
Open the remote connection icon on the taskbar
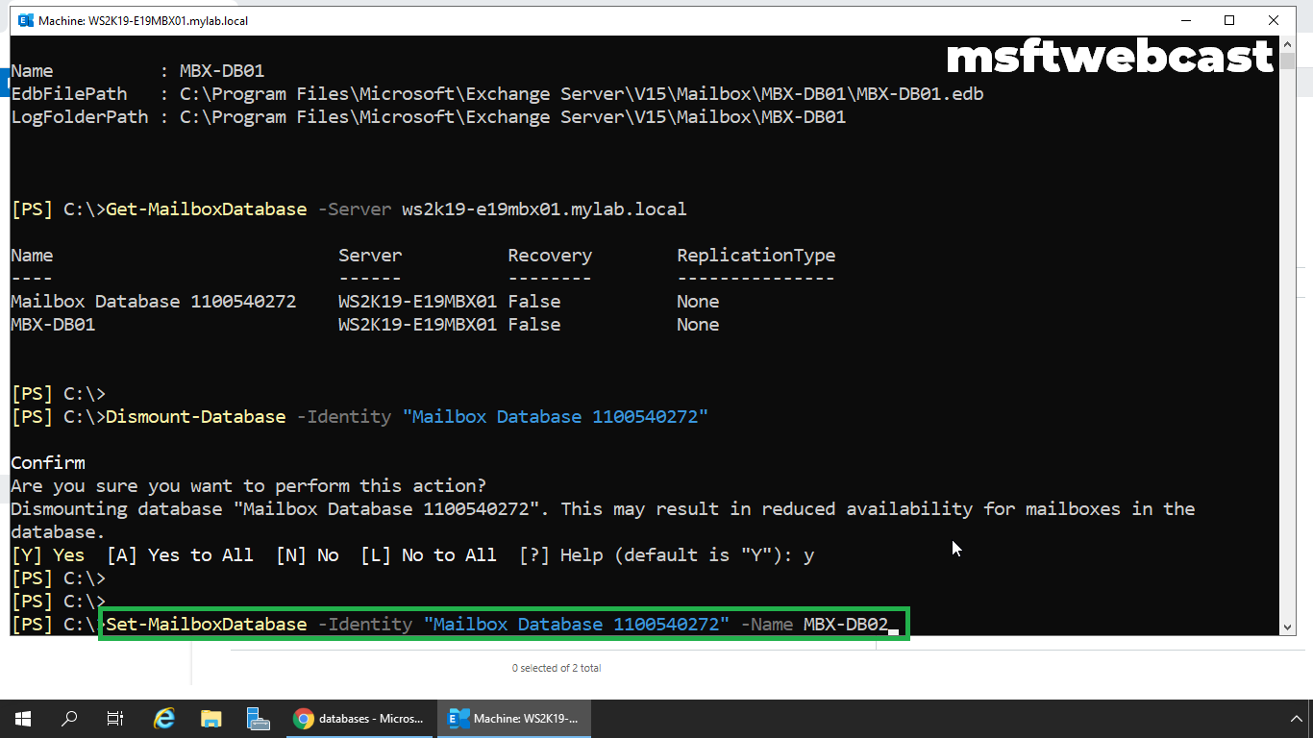(258, 718)
